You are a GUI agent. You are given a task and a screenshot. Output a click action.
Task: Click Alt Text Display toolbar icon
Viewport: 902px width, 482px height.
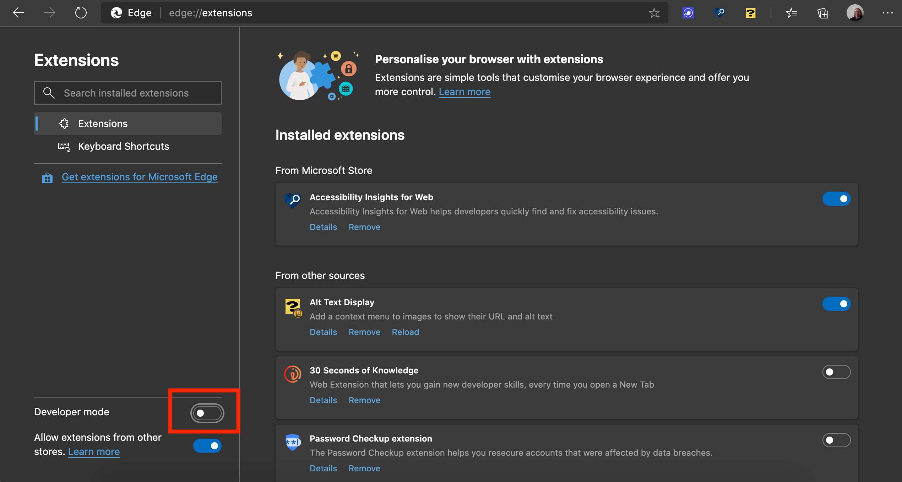[750, 13]
